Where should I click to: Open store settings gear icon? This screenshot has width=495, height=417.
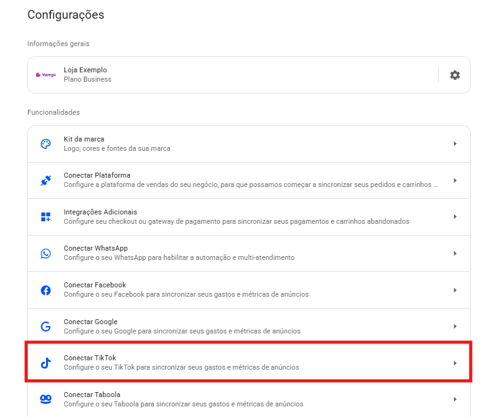(455, 75)
